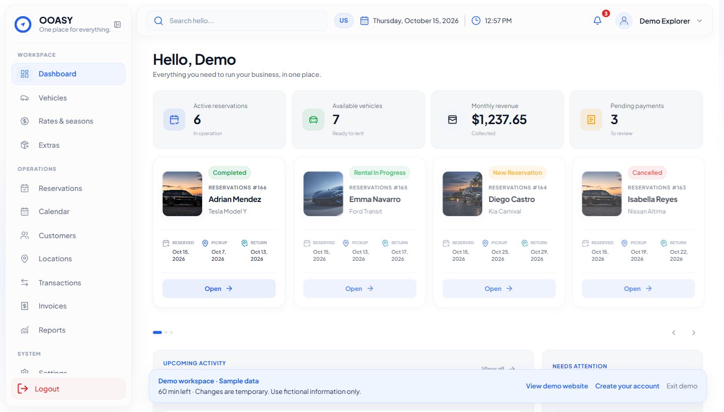Click Tesla Model Y vehicle thumbnail
Image resolution: width=724 pixels, height=412 pixels.
182,194
